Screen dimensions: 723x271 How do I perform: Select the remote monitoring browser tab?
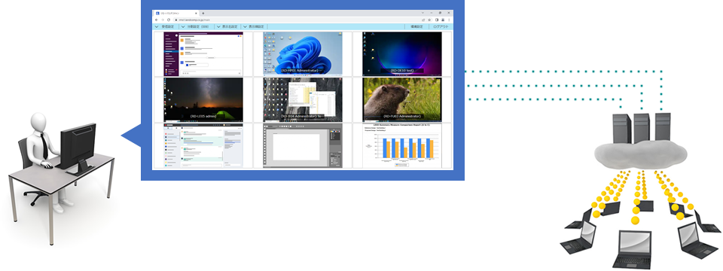coord(176,14)
